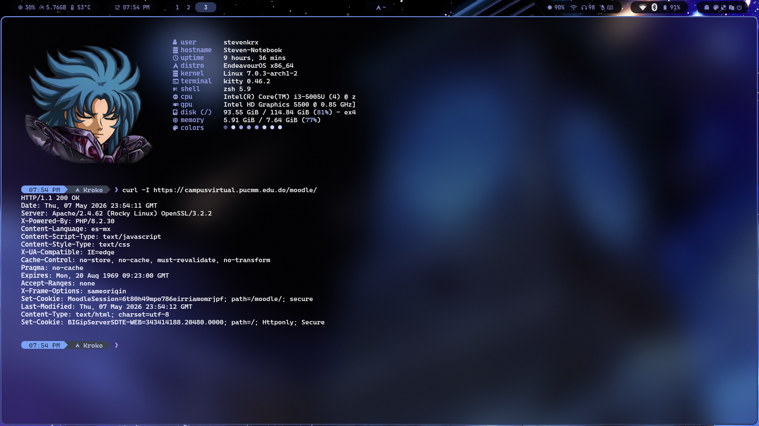The image size is (759, 426).
Task: Click the disk drive icon
Action: click(x=175, y=112)
